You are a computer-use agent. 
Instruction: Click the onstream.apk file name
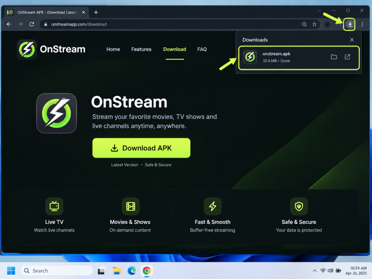(276, 54)
